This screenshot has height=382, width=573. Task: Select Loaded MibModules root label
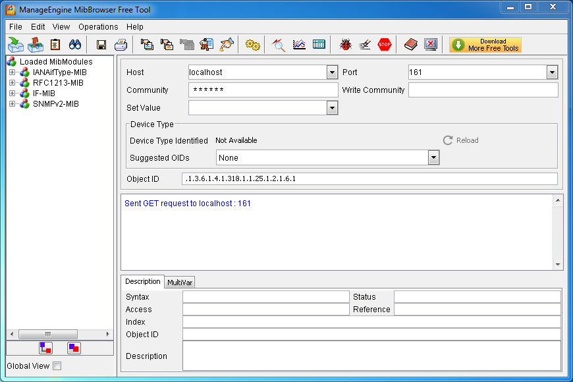56,62
